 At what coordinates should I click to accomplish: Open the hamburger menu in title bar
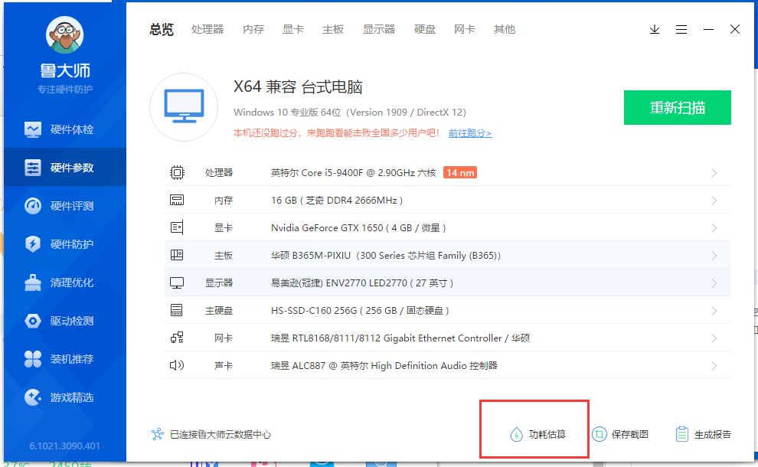681,29
